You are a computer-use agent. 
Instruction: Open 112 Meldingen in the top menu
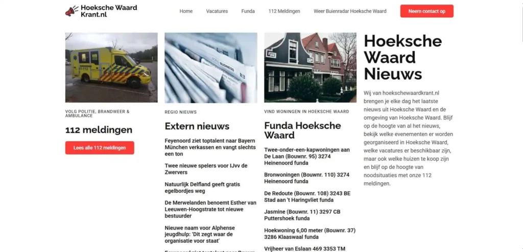pyautogui.click(x=284, y=11)
